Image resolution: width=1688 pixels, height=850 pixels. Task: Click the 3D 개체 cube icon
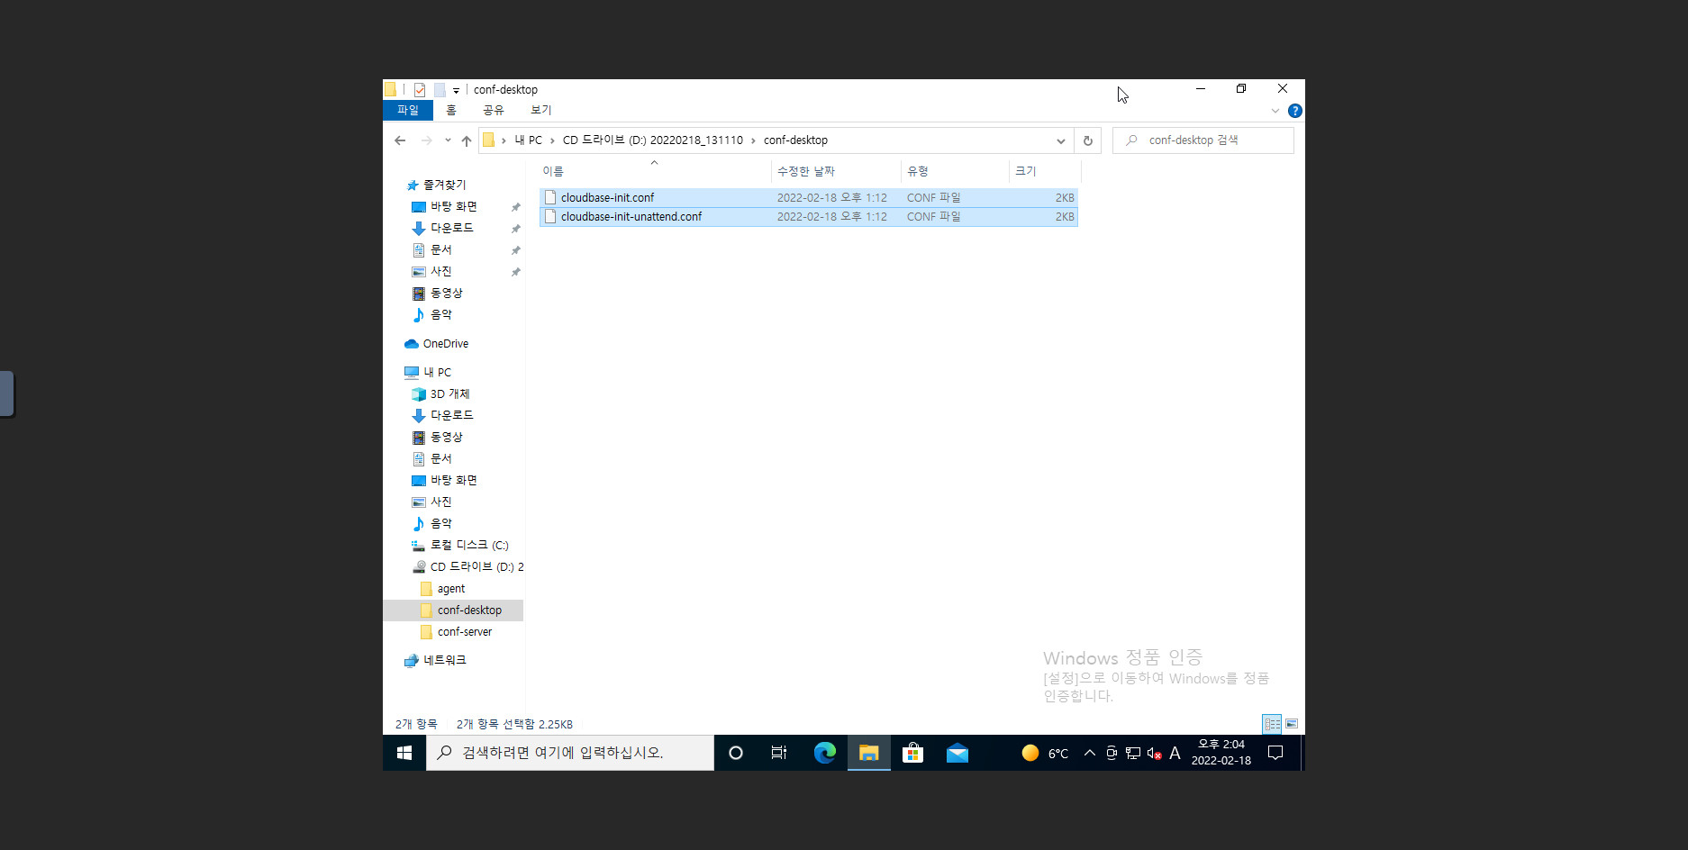[x=419, y=394]
